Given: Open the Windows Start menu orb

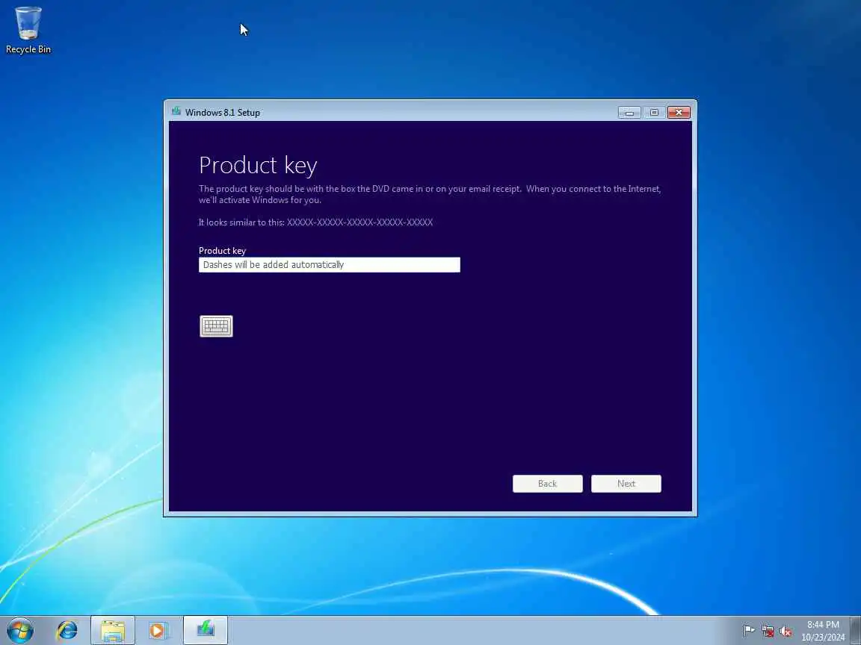Looking at the screenshot, I should click(x=20, y=630).
